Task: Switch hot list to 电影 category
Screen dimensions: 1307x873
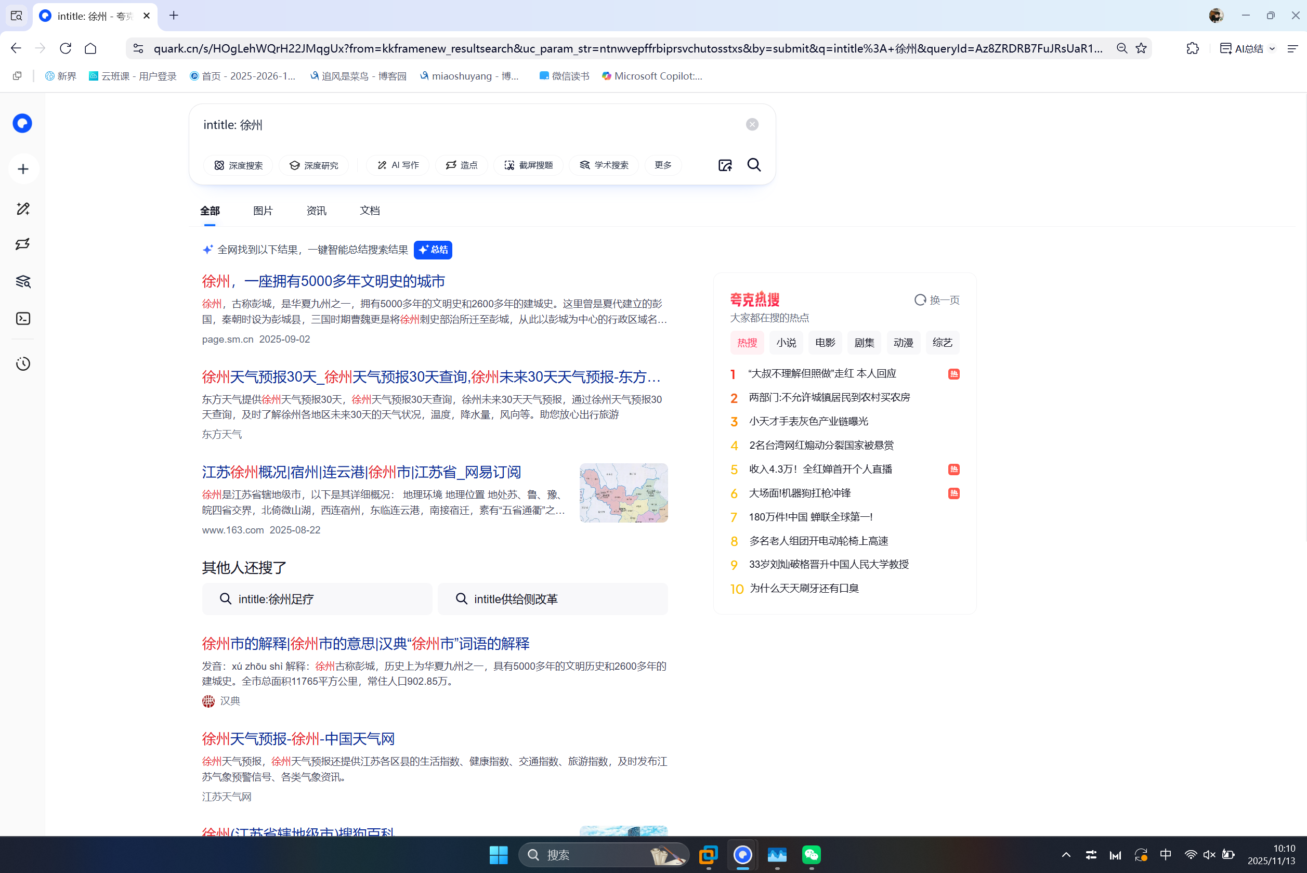Action: coord(825,343)
